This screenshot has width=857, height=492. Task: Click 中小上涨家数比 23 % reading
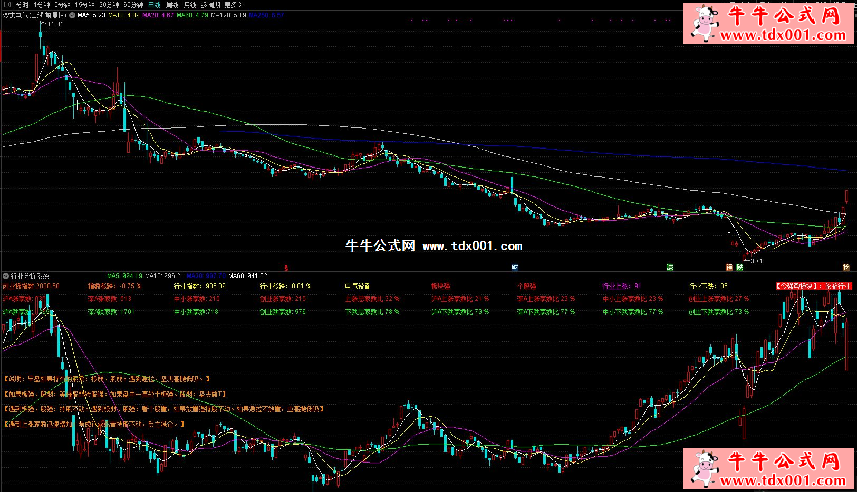[633, 299]
